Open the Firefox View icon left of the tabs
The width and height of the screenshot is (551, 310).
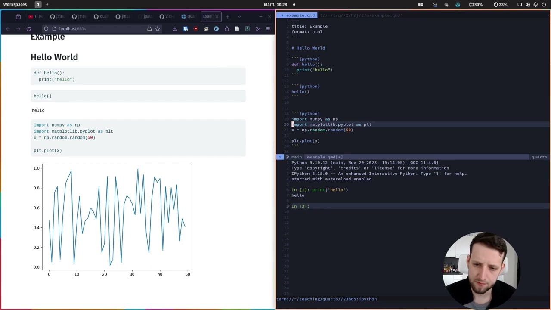coord(18,17)
